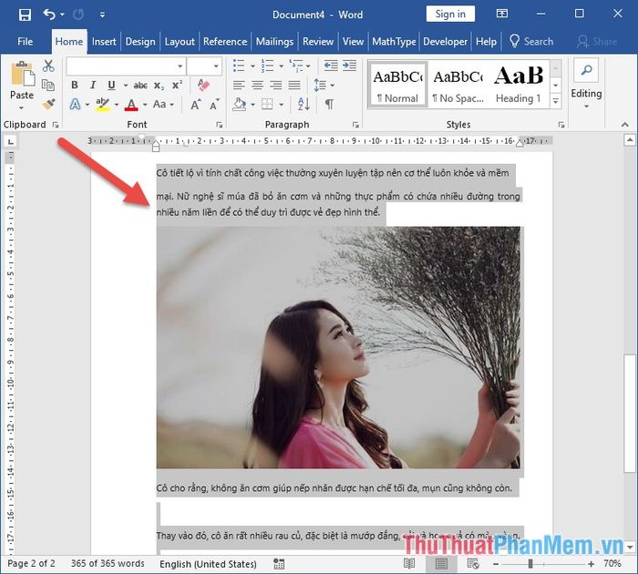Click the zoom slider handle
The image size is (638, 574).
pos(530,564)
